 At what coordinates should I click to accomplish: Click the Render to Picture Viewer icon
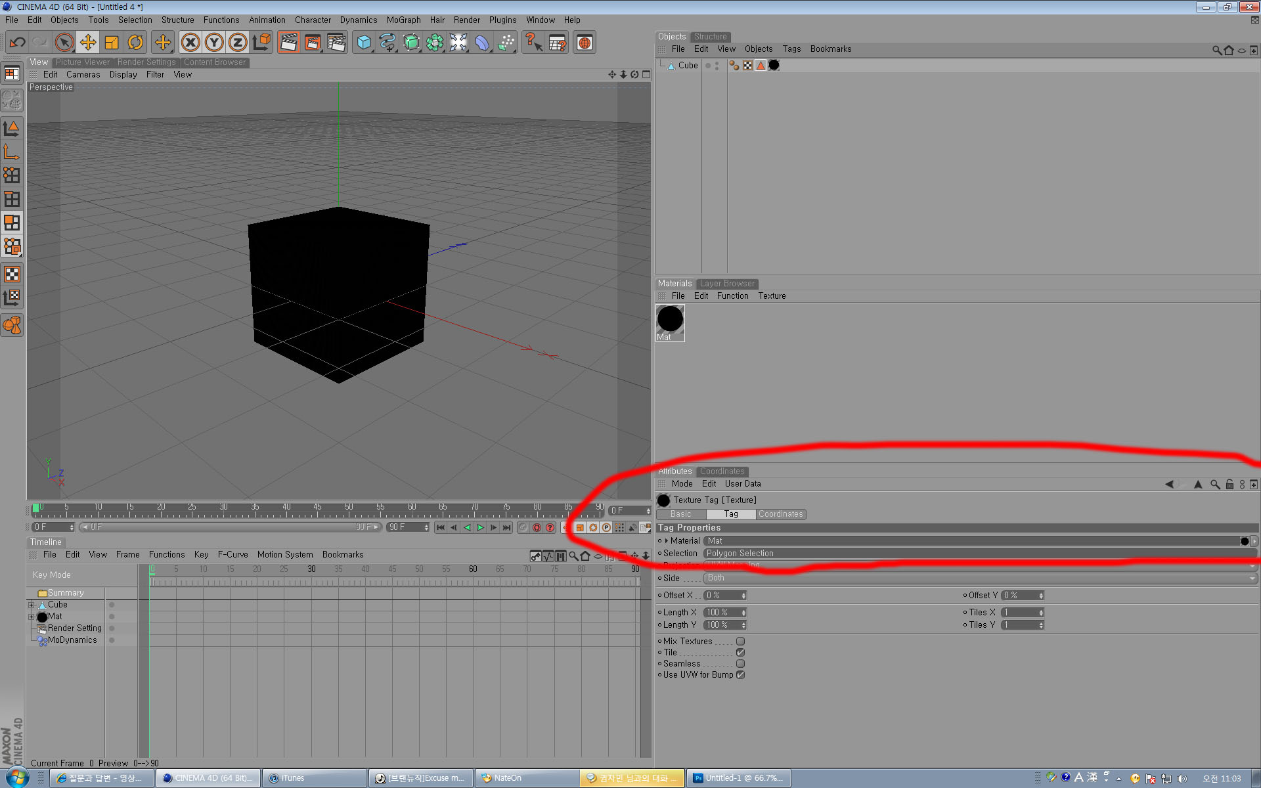pos(311,42)
